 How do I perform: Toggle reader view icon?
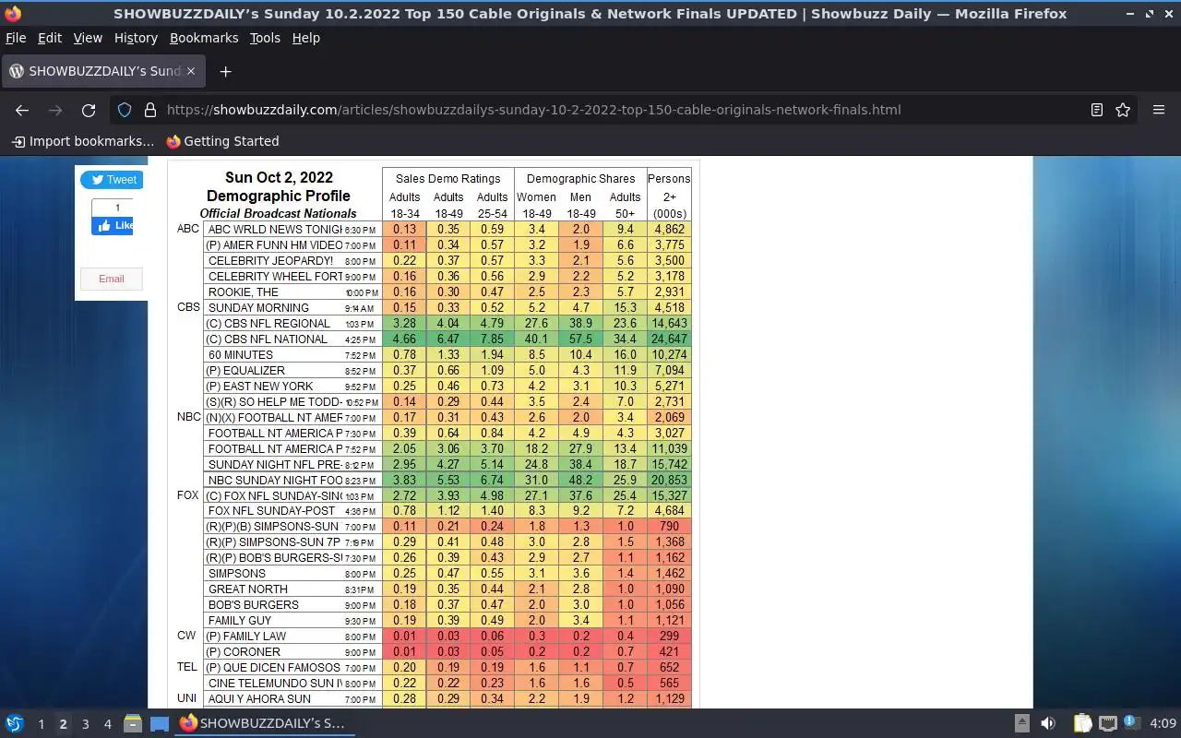pos(1097,110)
